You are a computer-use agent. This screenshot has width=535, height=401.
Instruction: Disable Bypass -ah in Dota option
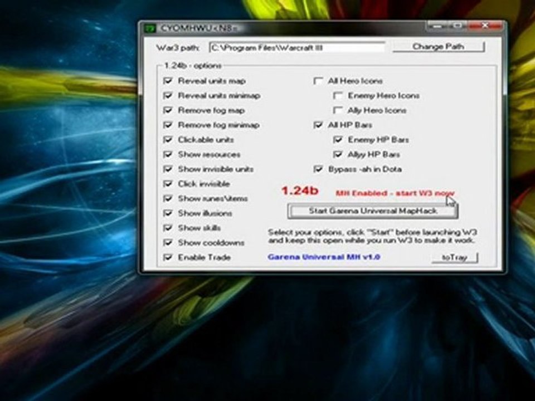(x=318, y=169)
